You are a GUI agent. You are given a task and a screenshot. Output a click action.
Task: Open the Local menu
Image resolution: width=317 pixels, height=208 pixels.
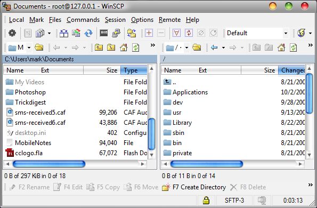click(17, 20)
